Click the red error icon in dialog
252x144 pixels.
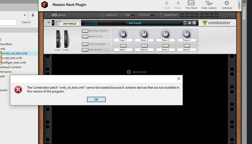pyautogui.click(x=18, y=90)
